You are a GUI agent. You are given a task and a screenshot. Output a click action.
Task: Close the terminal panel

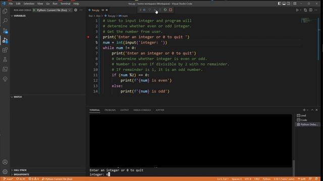[x=317, y=110]
